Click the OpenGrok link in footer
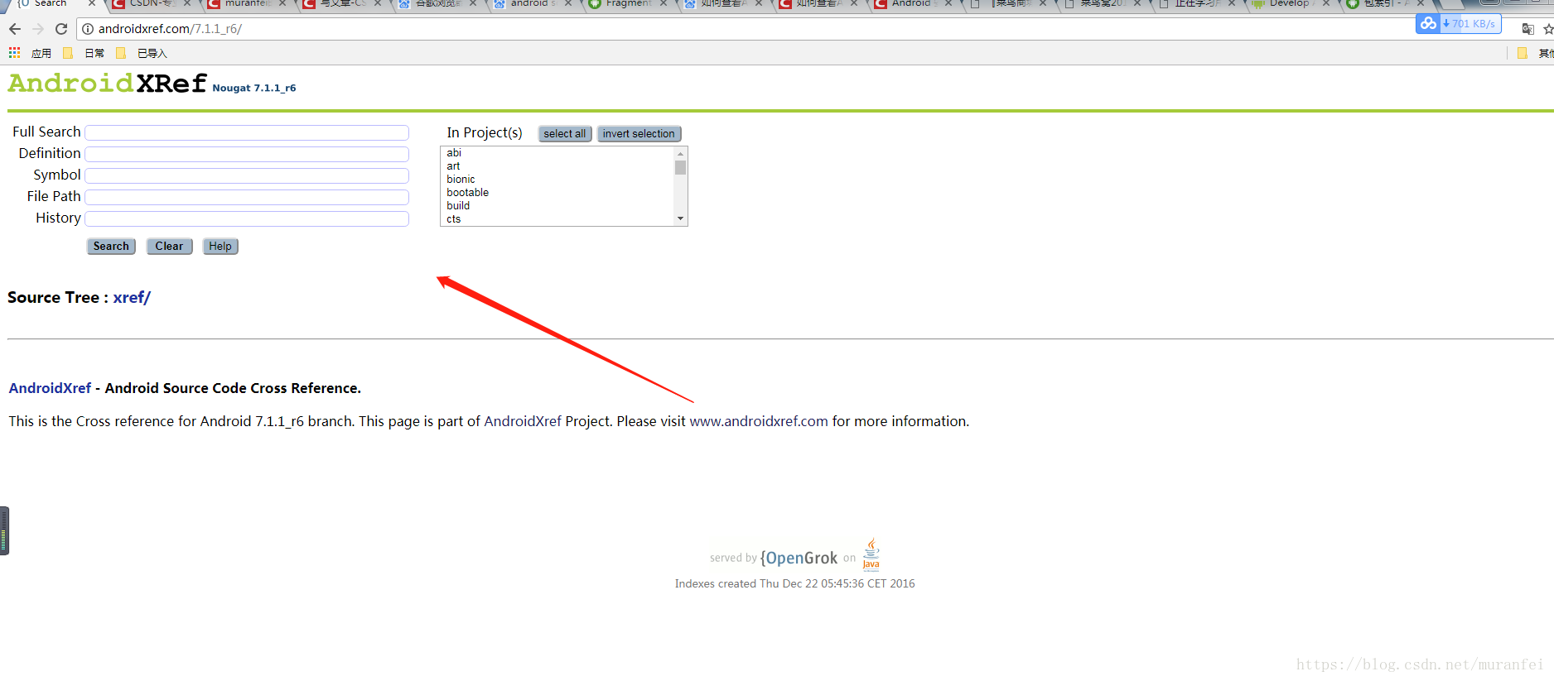The image size is (1554, 681). pyautogui.click(x=799, y=559)
